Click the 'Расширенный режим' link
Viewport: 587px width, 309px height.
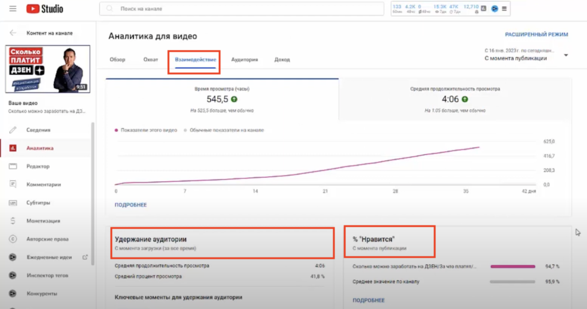pos(536,34)
